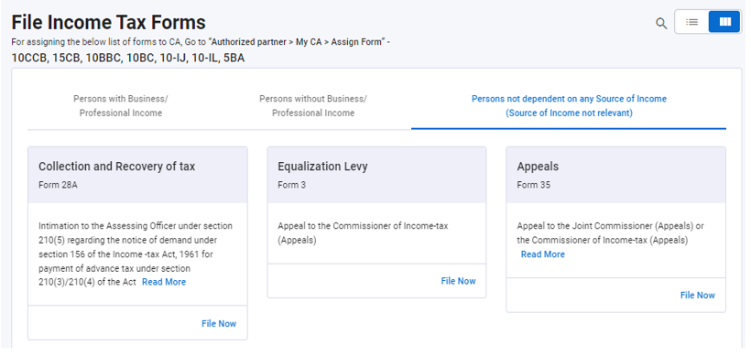Image resolution: width=751 pixels, height=356 pixels.
Task: Open Persons without Business/Professional Income tab
Action: pos(313,106)
